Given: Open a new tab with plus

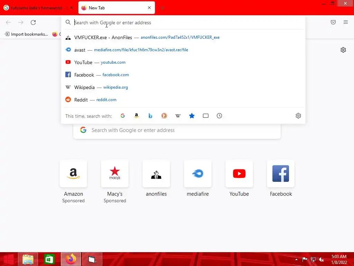Looking at the screenshot, I should pyautogui.click(x=162, y=8).
